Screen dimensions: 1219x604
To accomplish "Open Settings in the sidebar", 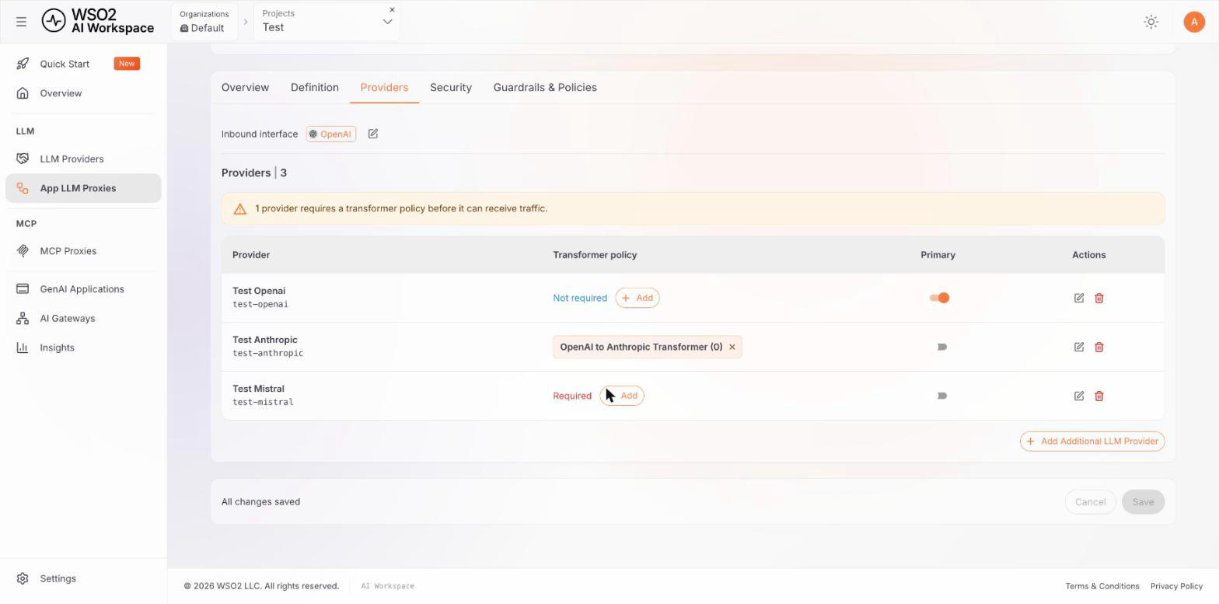I will point(83,579).
